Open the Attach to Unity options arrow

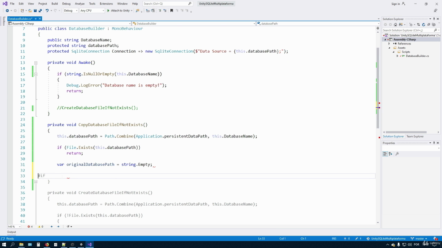click(x=132, y=11)
